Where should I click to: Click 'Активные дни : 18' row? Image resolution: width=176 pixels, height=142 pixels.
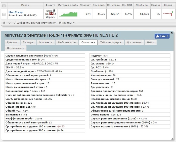tap(130, 83)
